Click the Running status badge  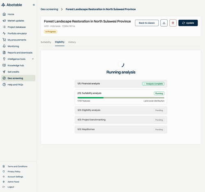159,93
